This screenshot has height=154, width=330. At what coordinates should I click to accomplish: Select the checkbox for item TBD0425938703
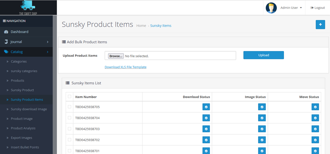(x=70, y=129)
